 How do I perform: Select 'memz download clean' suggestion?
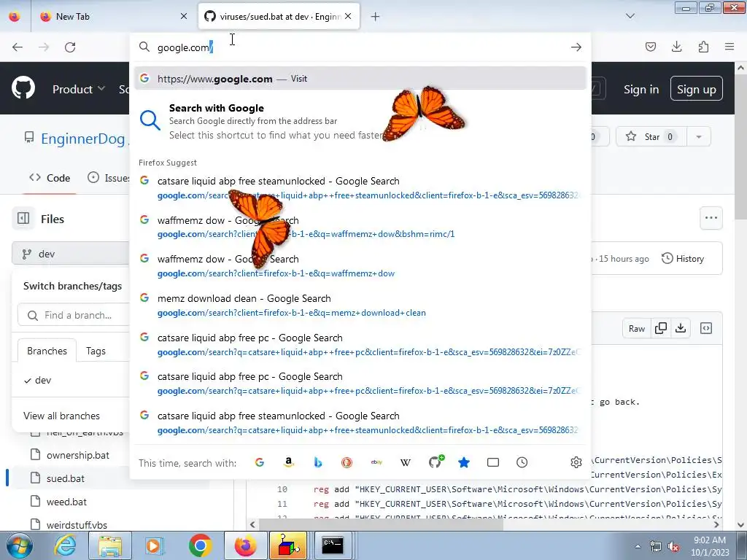tap(360, 306)
